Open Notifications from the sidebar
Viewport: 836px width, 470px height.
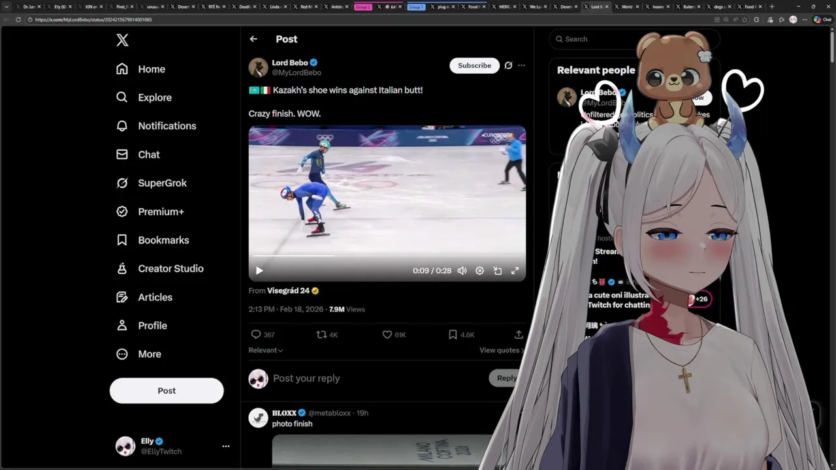(155, 126)
